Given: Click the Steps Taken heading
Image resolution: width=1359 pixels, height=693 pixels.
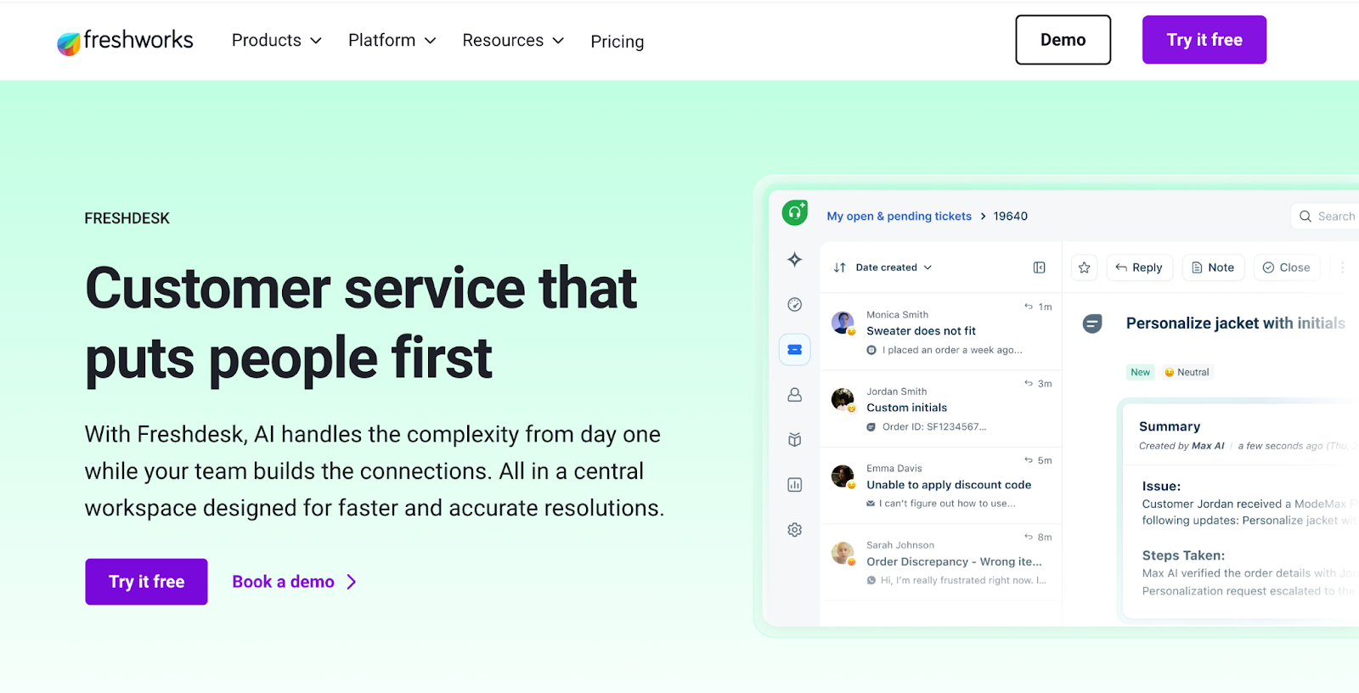Looking at the screenshot, I should click(x=1183, y=555).
